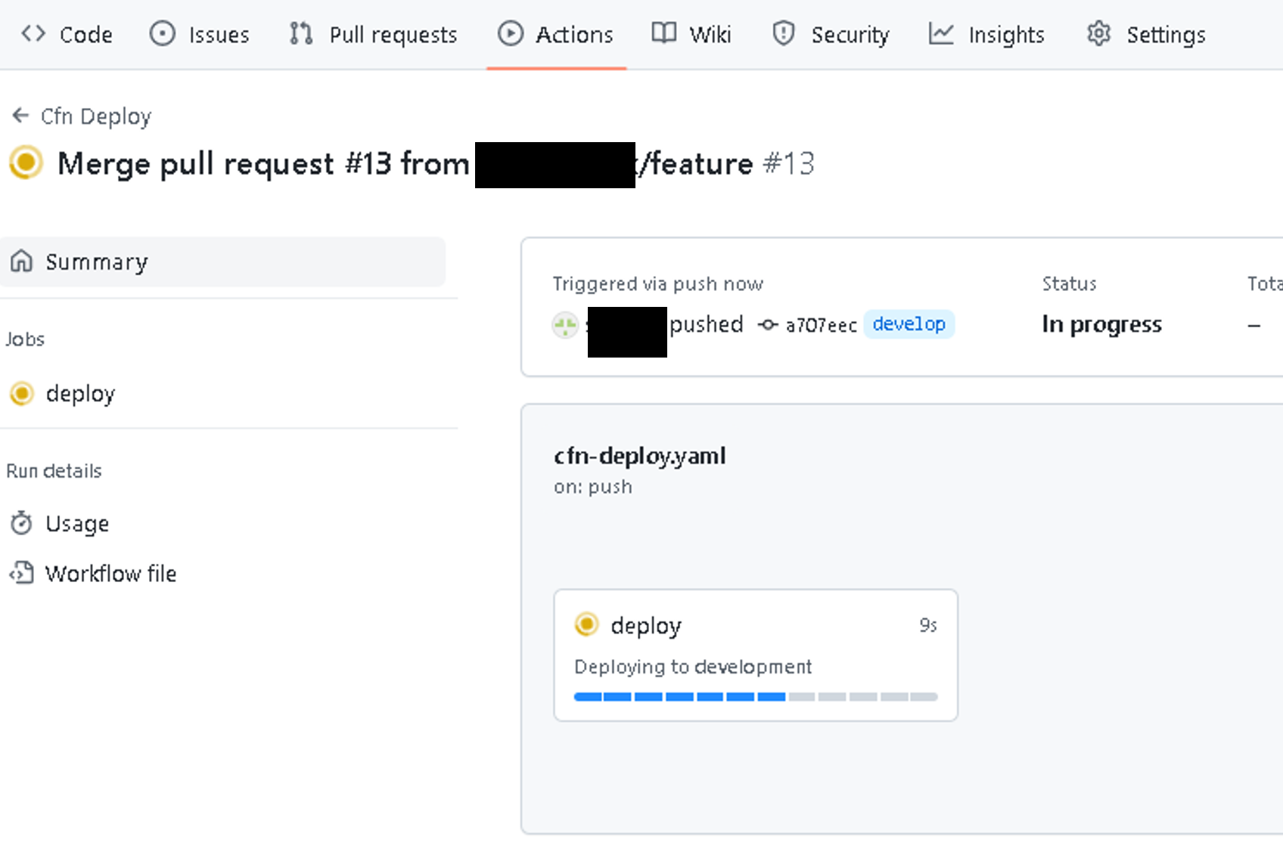
Task: Click the Security shield icon
Action: pos(783,33)
